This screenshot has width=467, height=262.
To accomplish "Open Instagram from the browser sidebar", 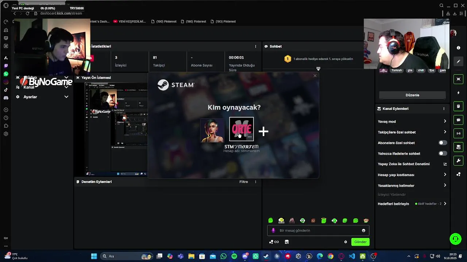I will tap(6, 82).
